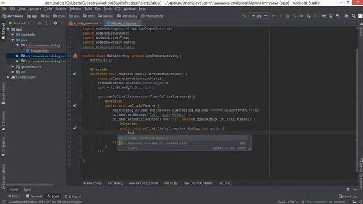Screen dimensions: 363x204
Task: Open the VCS menu
Action: (x=117, y=9)
